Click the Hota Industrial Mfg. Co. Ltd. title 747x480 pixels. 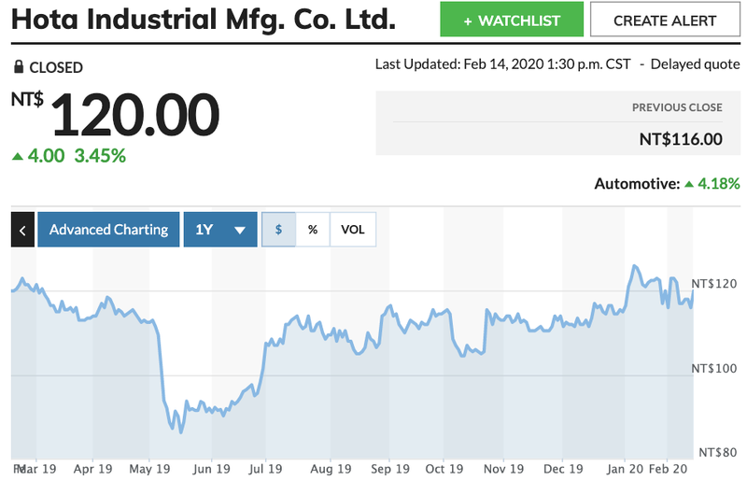[x=204, y=20]
